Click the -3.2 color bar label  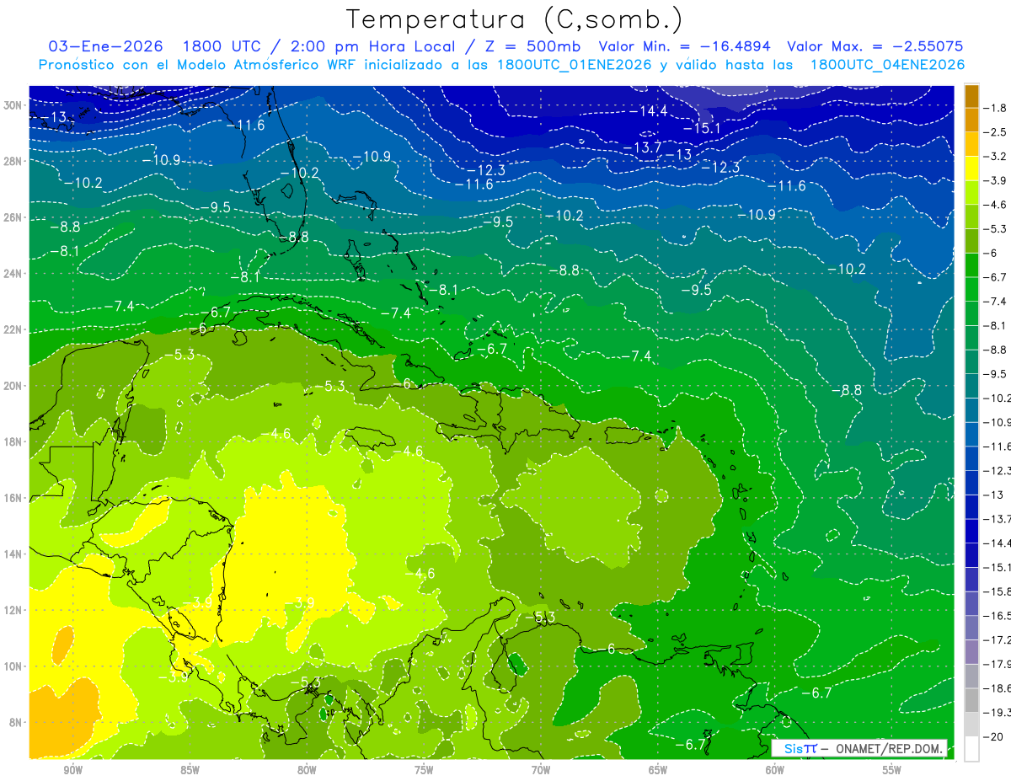[x=997, y=157]
